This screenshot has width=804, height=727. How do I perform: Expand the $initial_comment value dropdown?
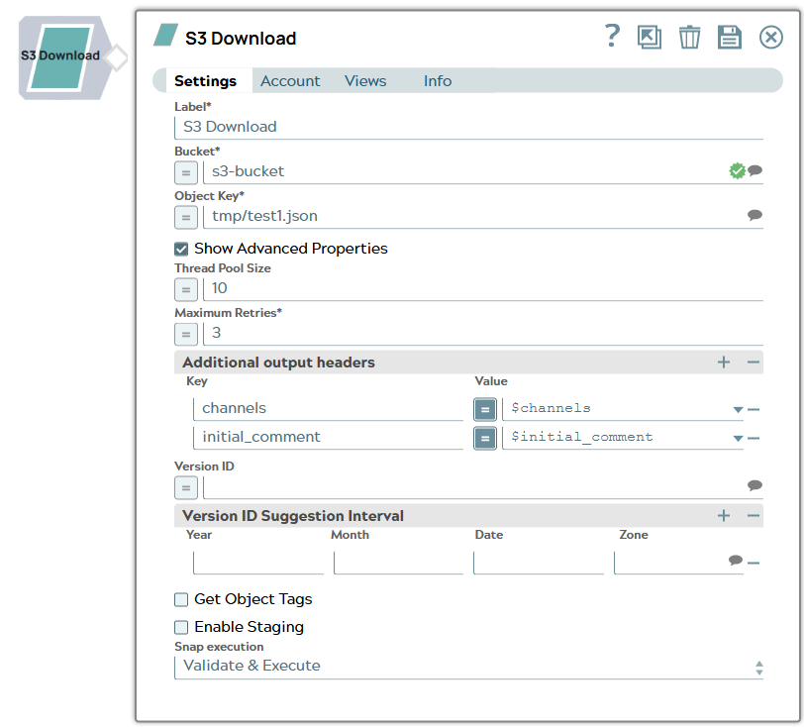(738, 438)
